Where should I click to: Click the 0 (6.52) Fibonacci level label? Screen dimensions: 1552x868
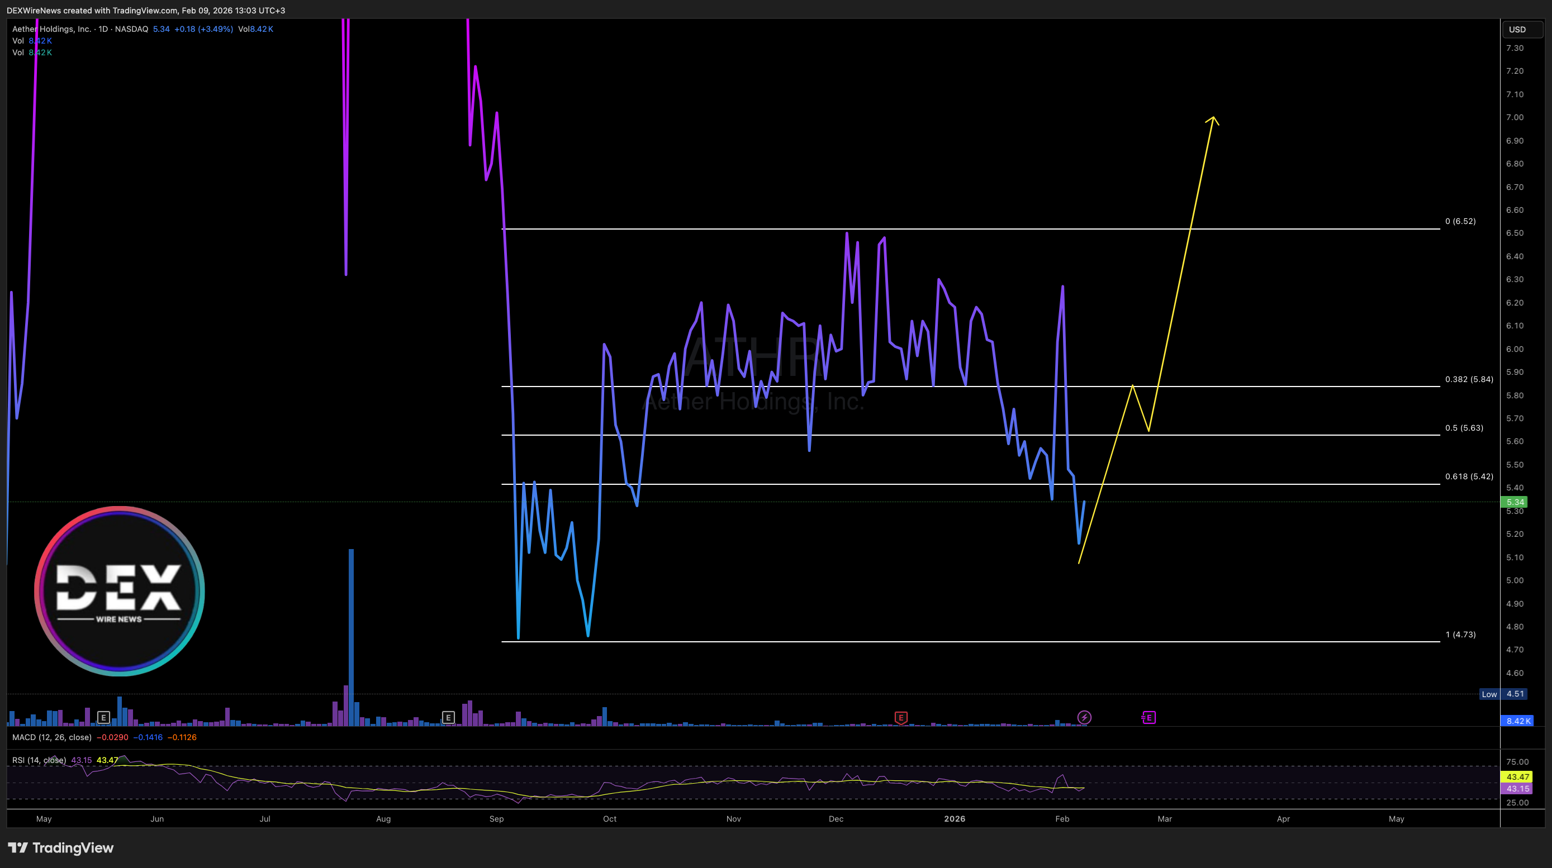click(1460, 221)
